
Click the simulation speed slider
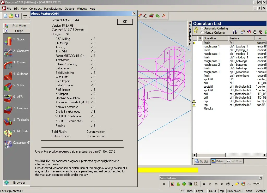(x=257, y=184)
